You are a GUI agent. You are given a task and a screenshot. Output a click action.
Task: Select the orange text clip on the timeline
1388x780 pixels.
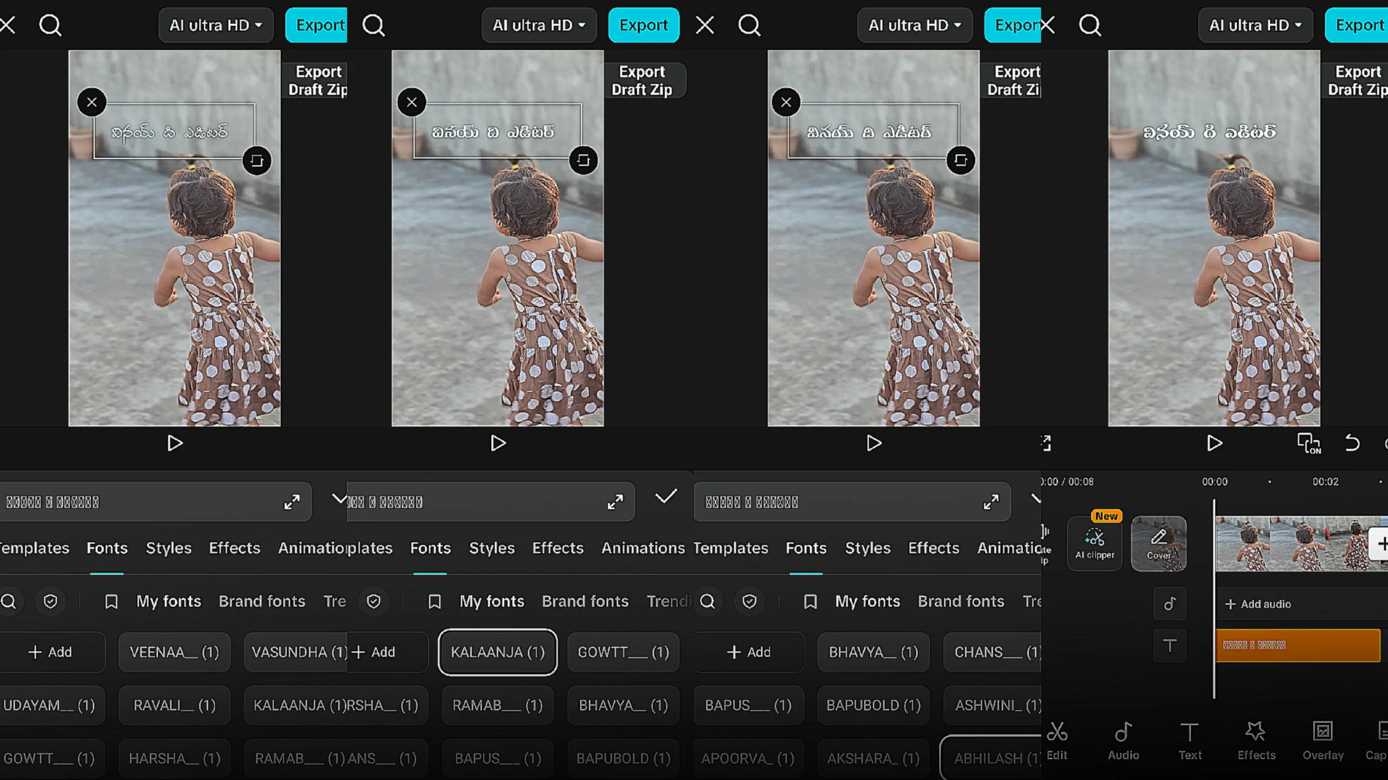(1297, 645)
